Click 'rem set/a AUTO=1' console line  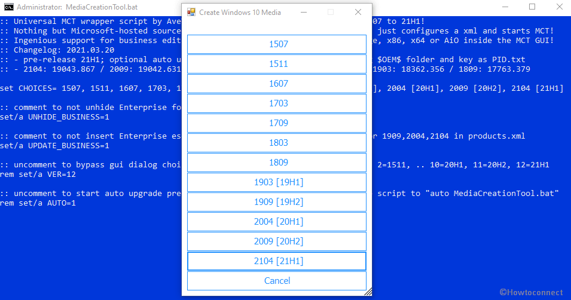point(38,203)
